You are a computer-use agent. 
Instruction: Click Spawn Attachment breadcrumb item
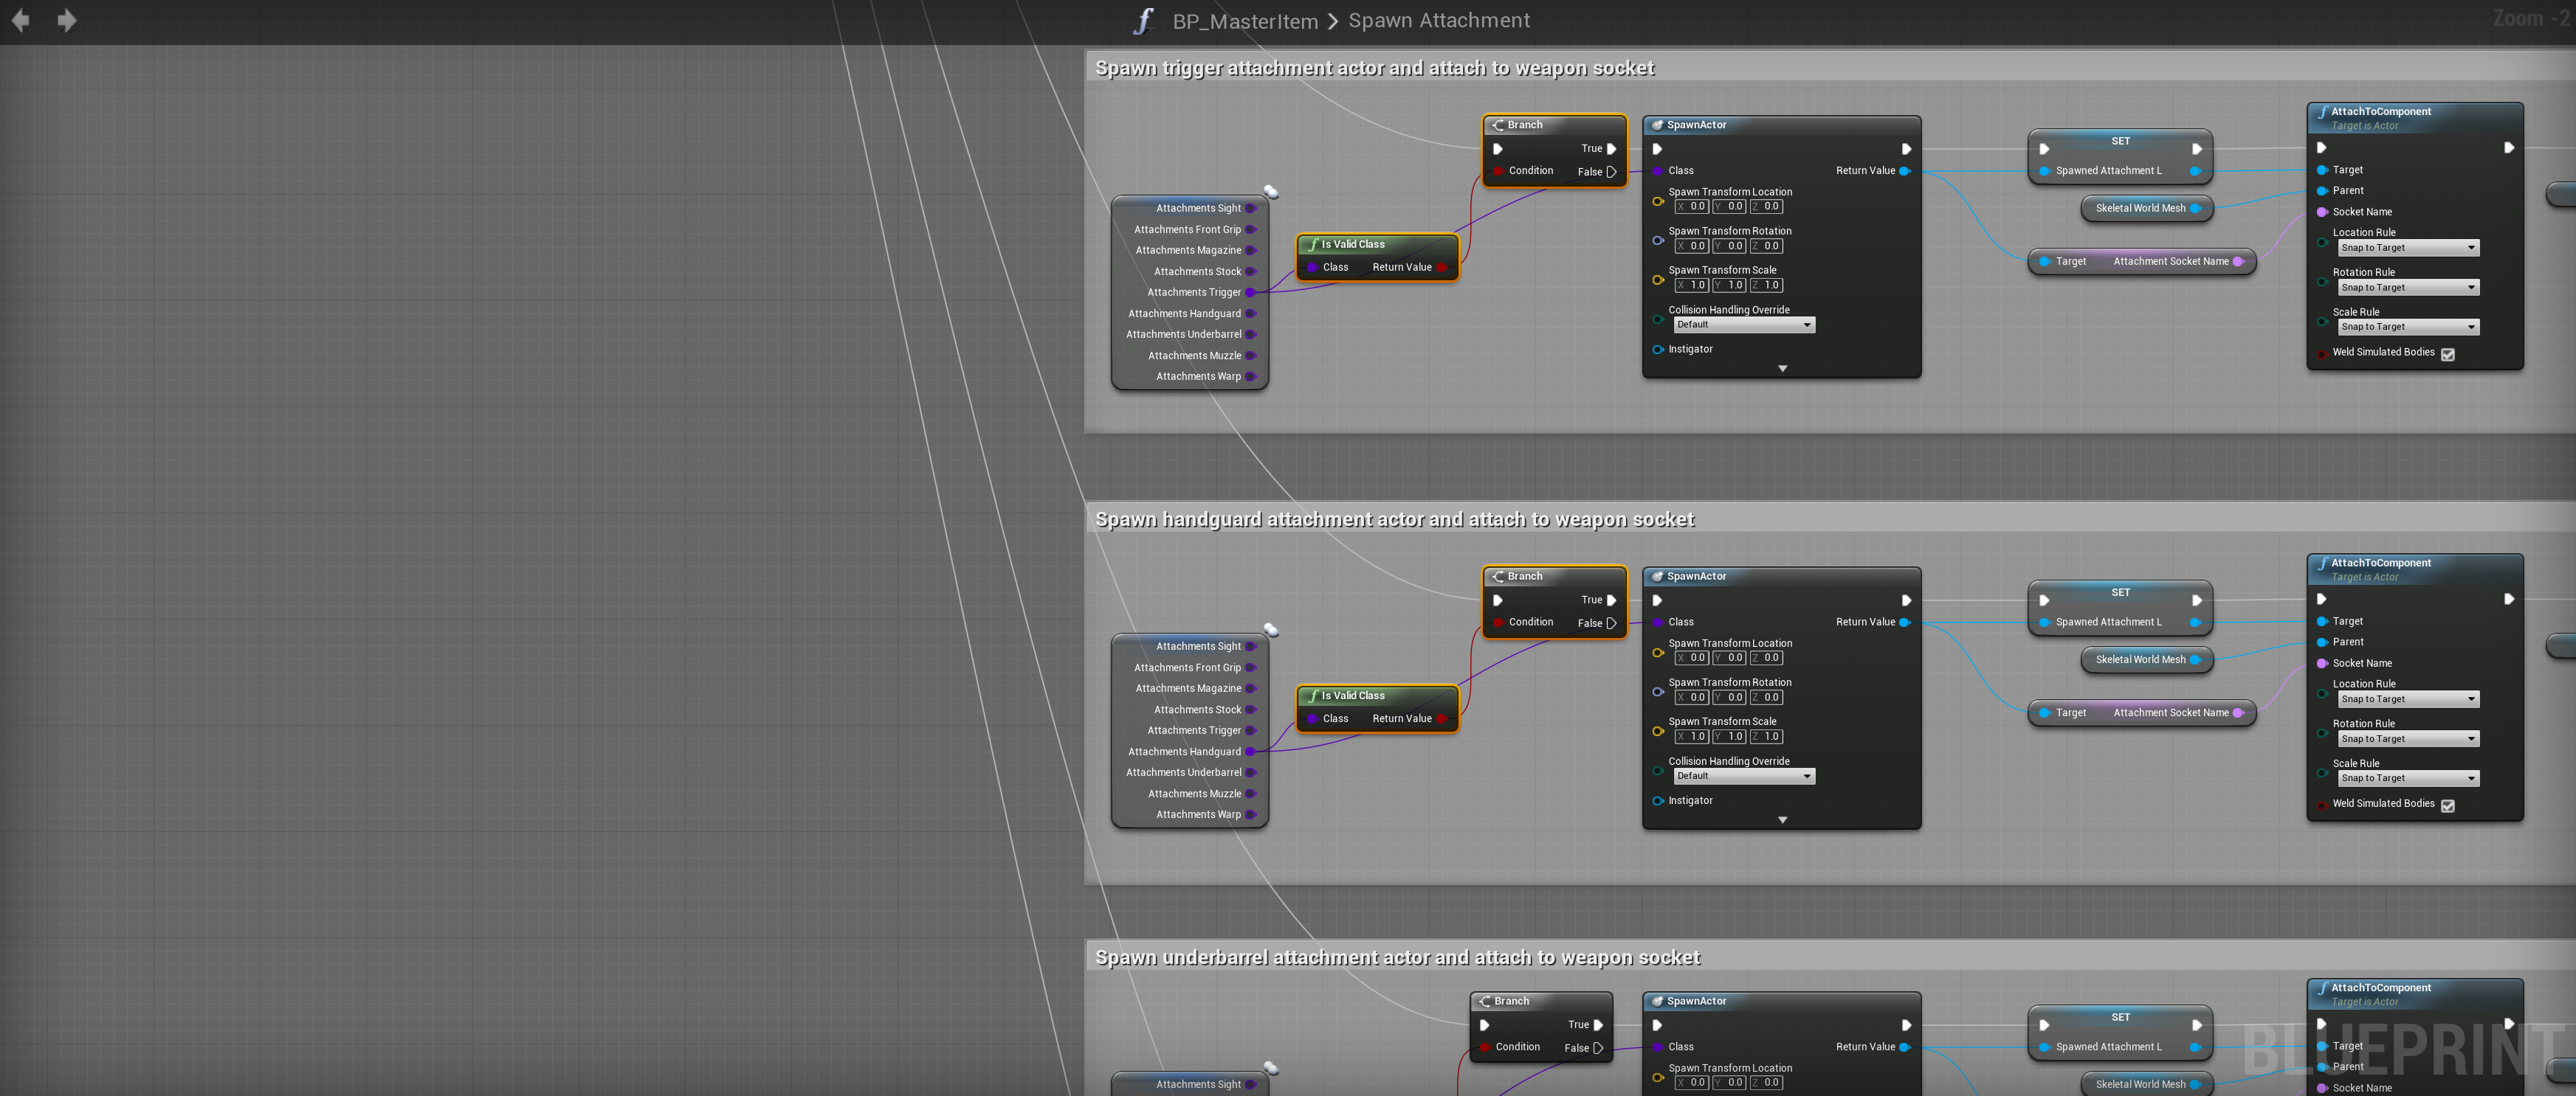pyautogui.click(x=1438, y=21)
